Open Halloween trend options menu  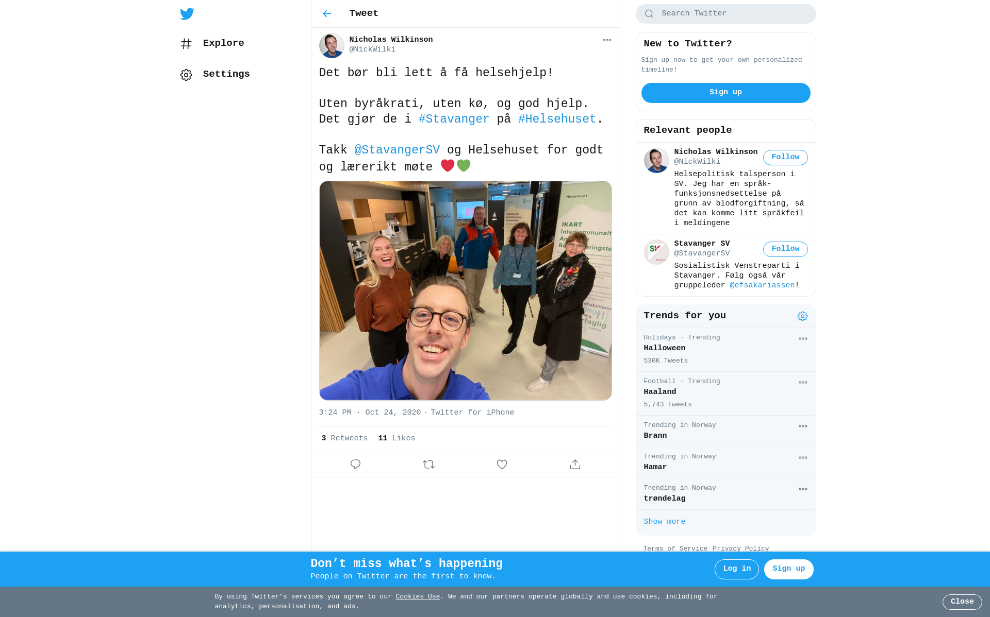(x=803, y=339)
